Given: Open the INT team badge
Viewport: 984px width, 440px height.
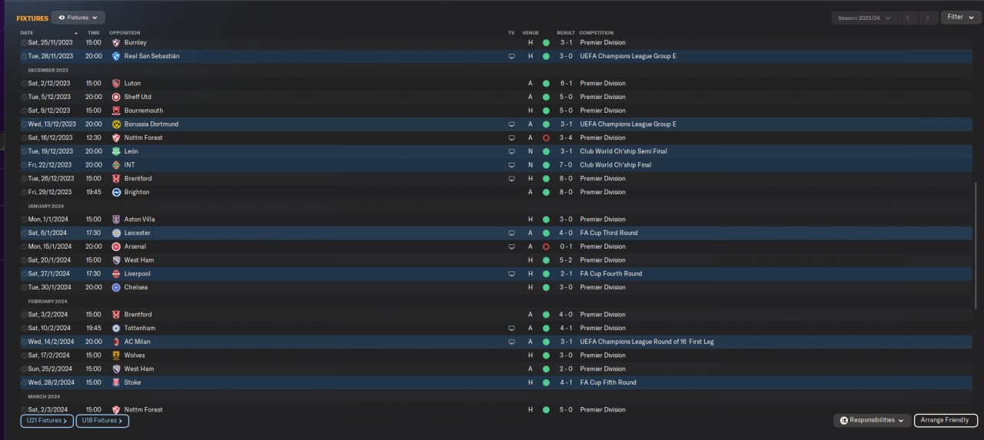Looking at the screenshot, I should 116,165.
